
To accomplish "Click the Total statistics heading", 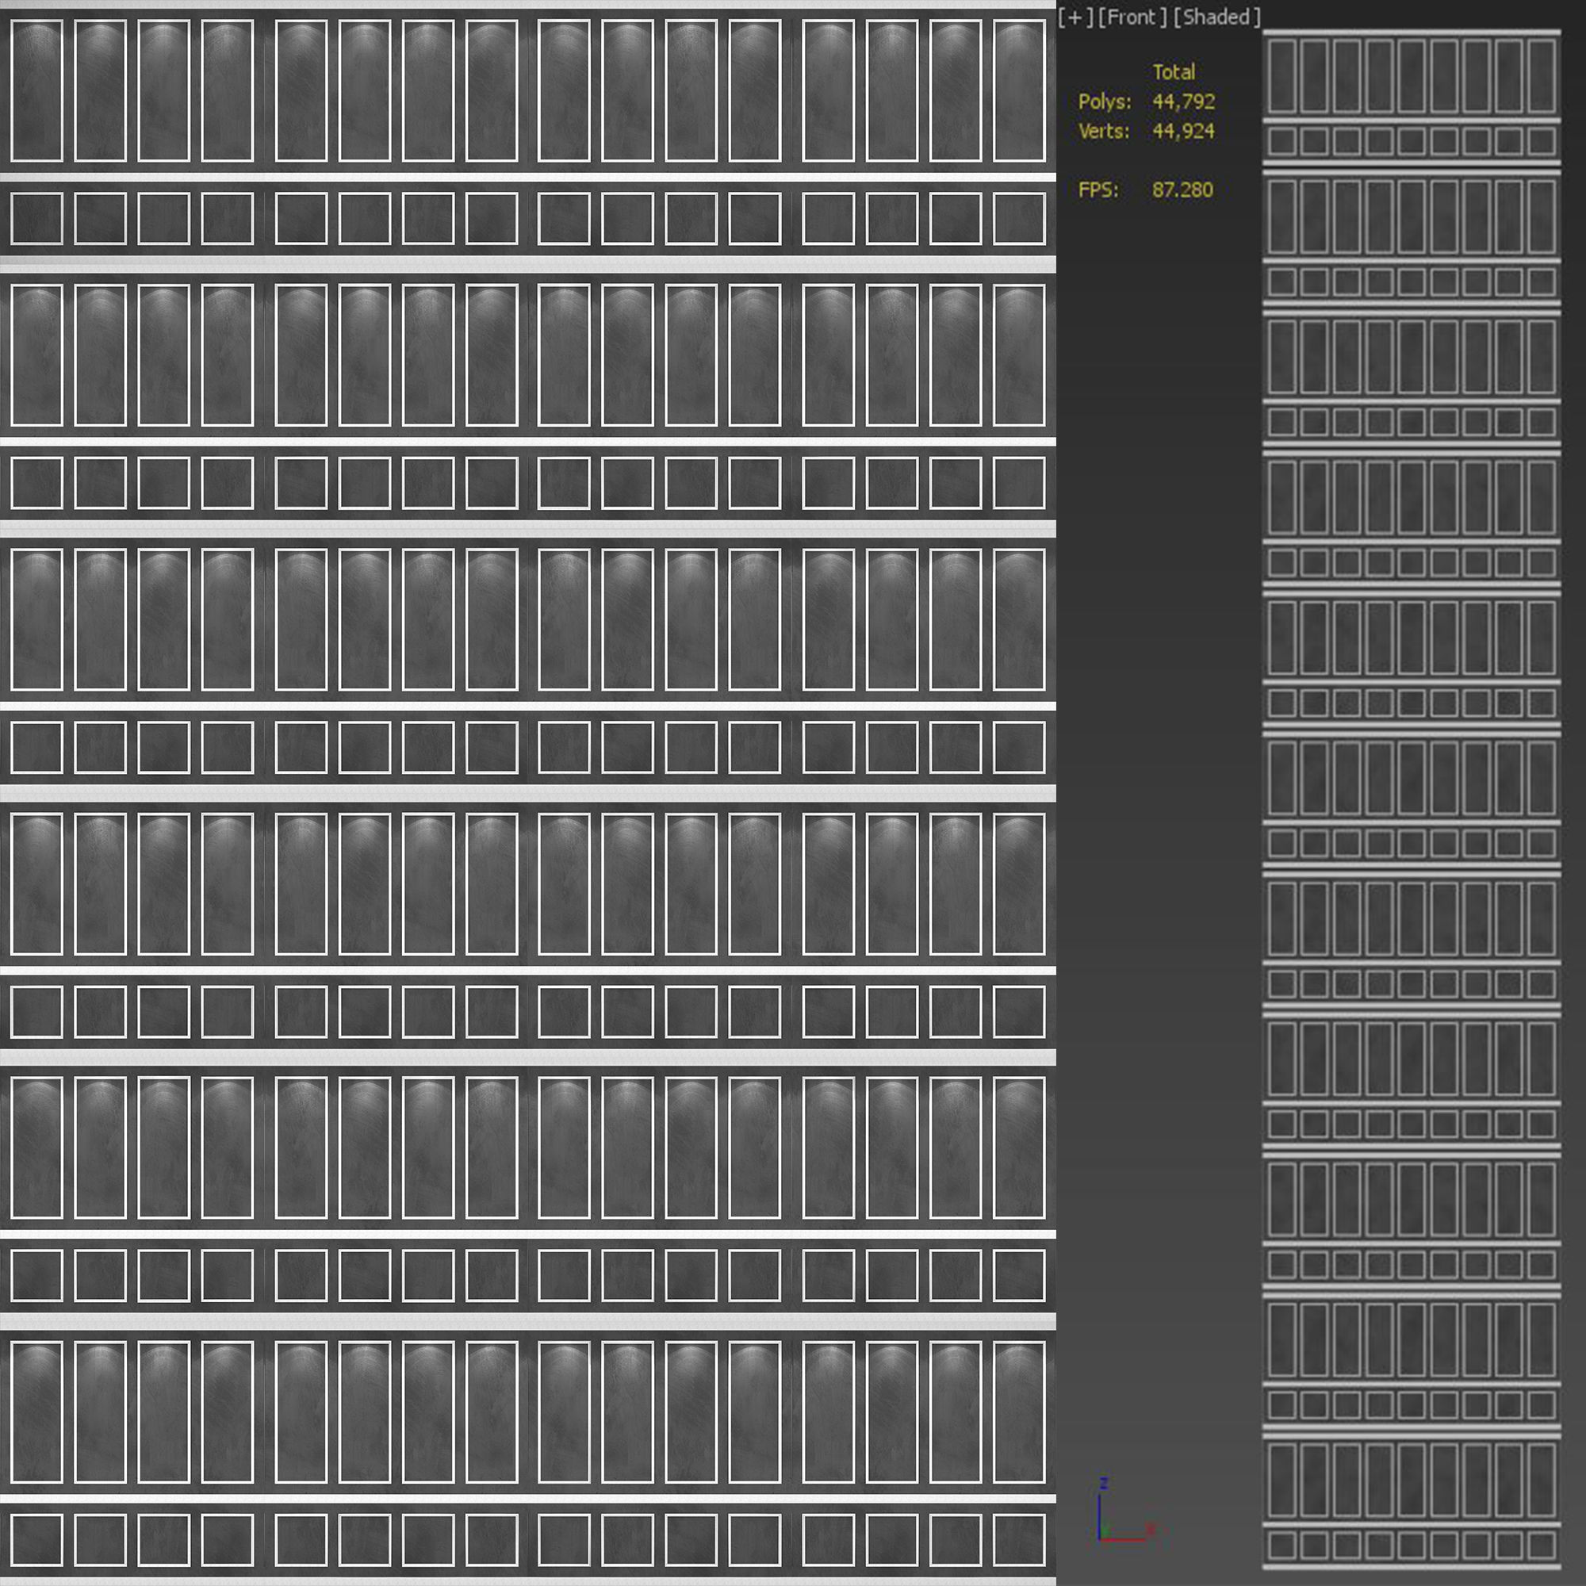I will (x=1174, y=72).
